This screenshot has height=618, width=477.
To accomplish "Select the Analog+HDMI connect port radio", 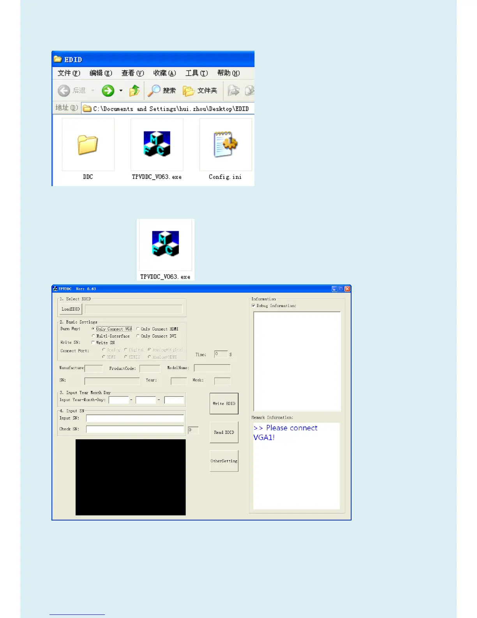I will click(149, 357).
